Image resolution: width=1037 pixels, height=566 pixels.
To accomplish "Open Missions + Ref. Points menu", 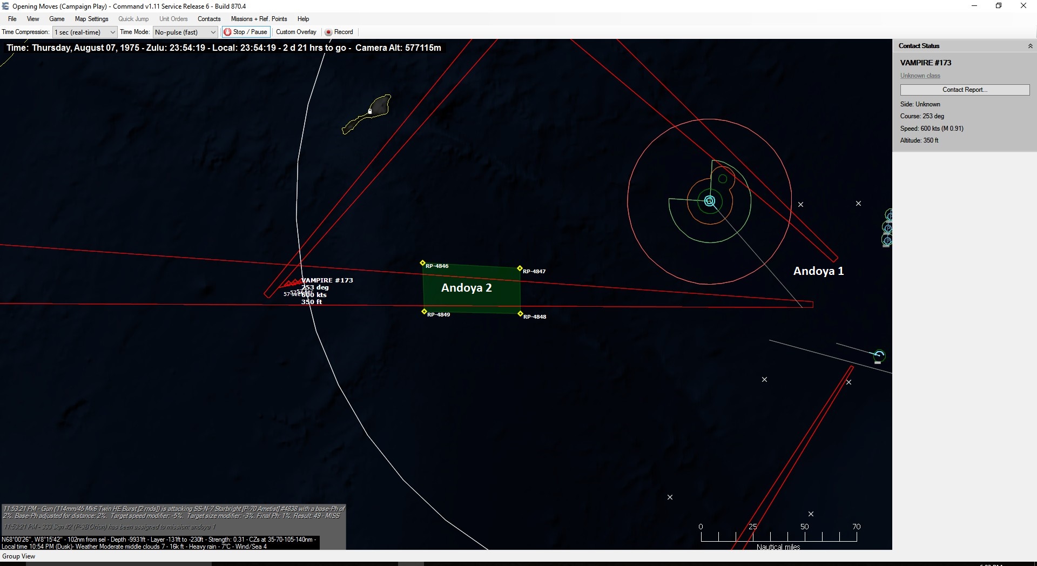I will coord(259,18).
